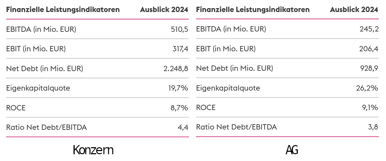Click the Net Debt/EBITDA ratio 3,8
The height and width of the screenshot is (161, 386).
(x=373, y=127)
